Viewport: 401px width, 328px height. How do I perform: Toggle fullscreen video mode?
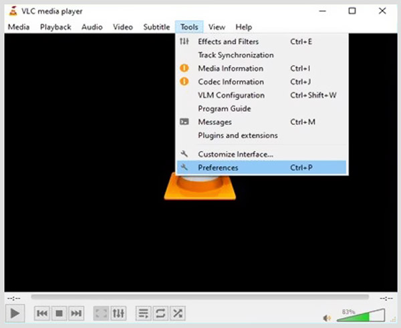[101, 313]
